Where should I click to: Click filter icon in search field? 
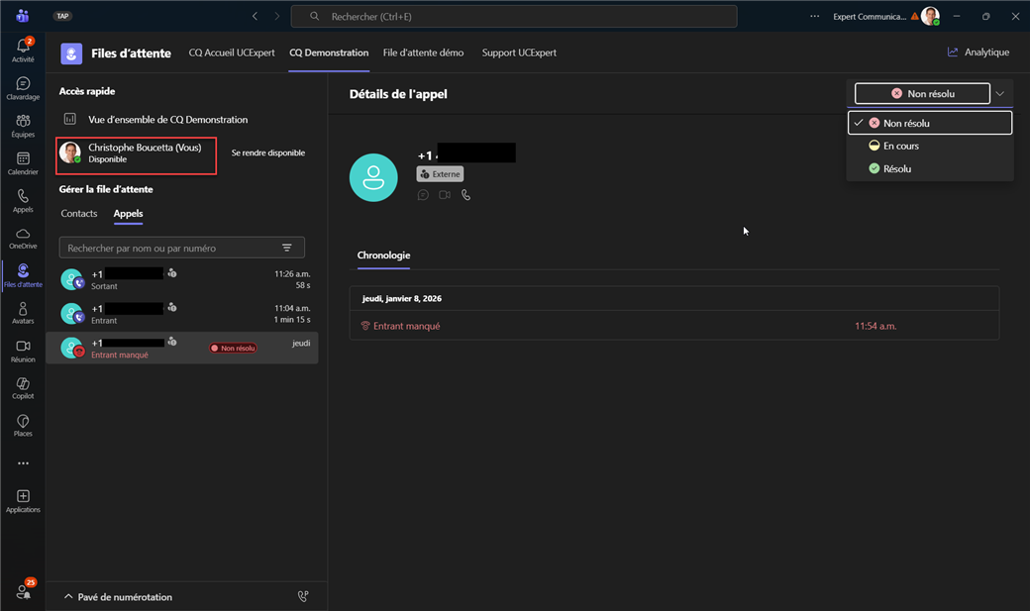(287, 248)
